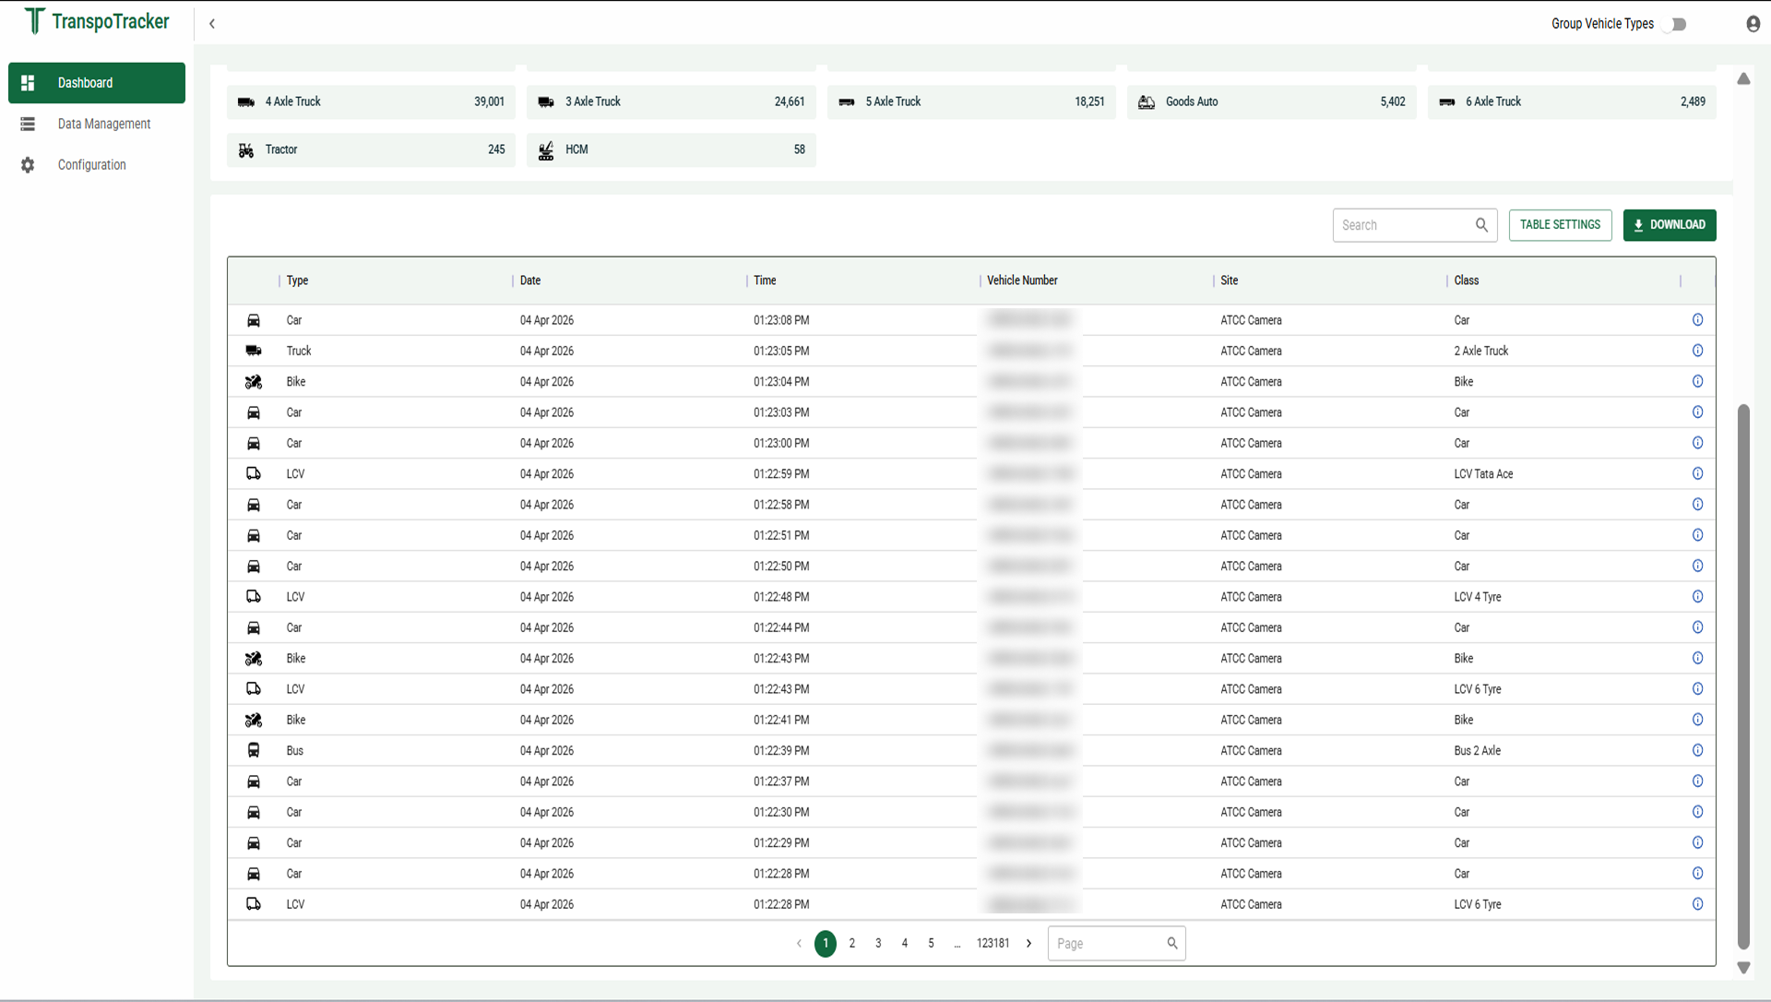Screen dimensions: 1771x1002
Task: Open info for the 01:23:04 PM Bike row
Action: [1697, 382]
